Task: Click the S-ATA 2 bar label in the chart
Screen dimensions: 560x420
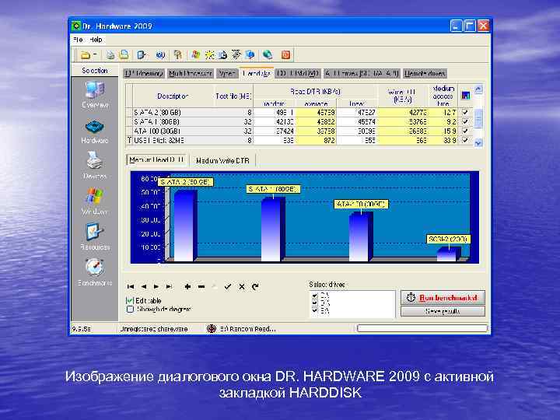Action: coord(185,182)
